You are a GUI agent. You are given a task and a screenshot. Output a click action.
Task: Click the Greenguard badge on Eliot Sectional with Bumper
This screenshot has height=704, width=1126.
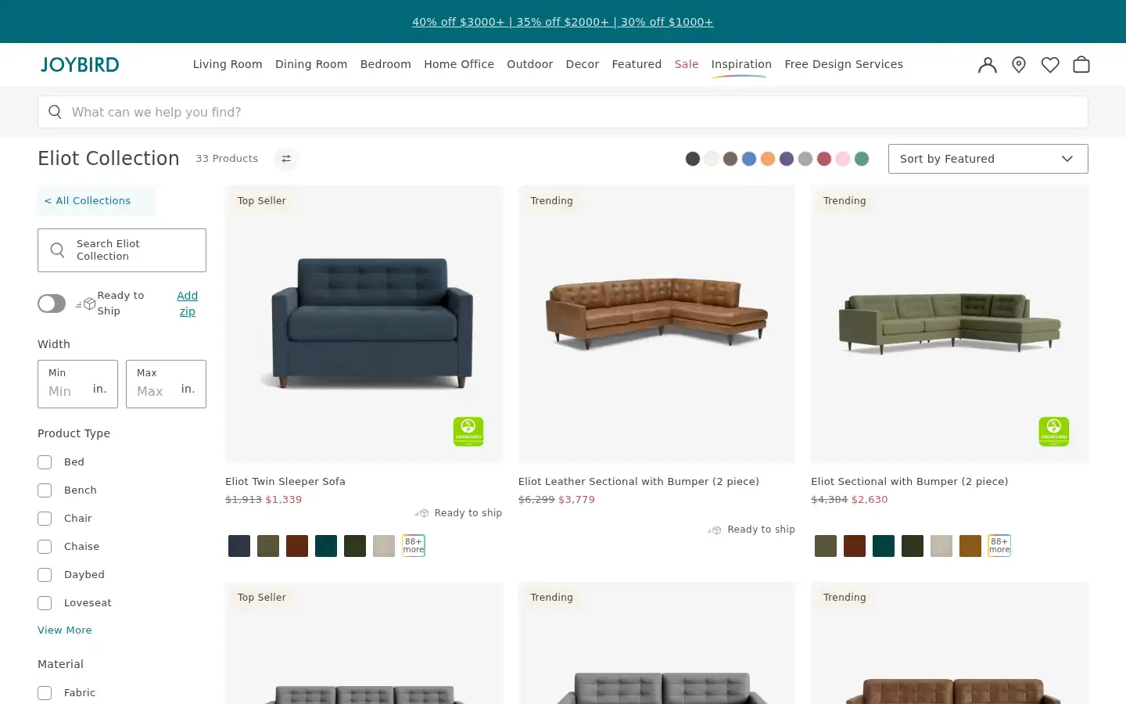point(1053,432)
